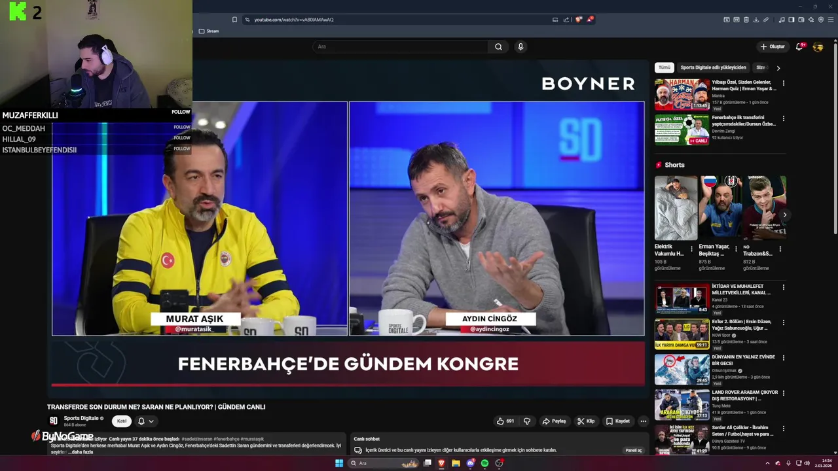Viewport: 838px width, 471px height.
Task: Open the Brave Rewards triangle icon
Action: pyautogui.click(x=589, y=20)
